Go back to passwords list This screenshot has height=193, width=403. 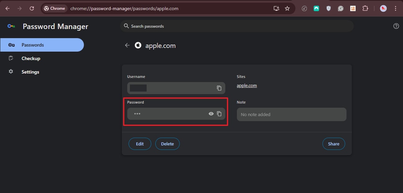pyautogui.click(x=127, y=45)
